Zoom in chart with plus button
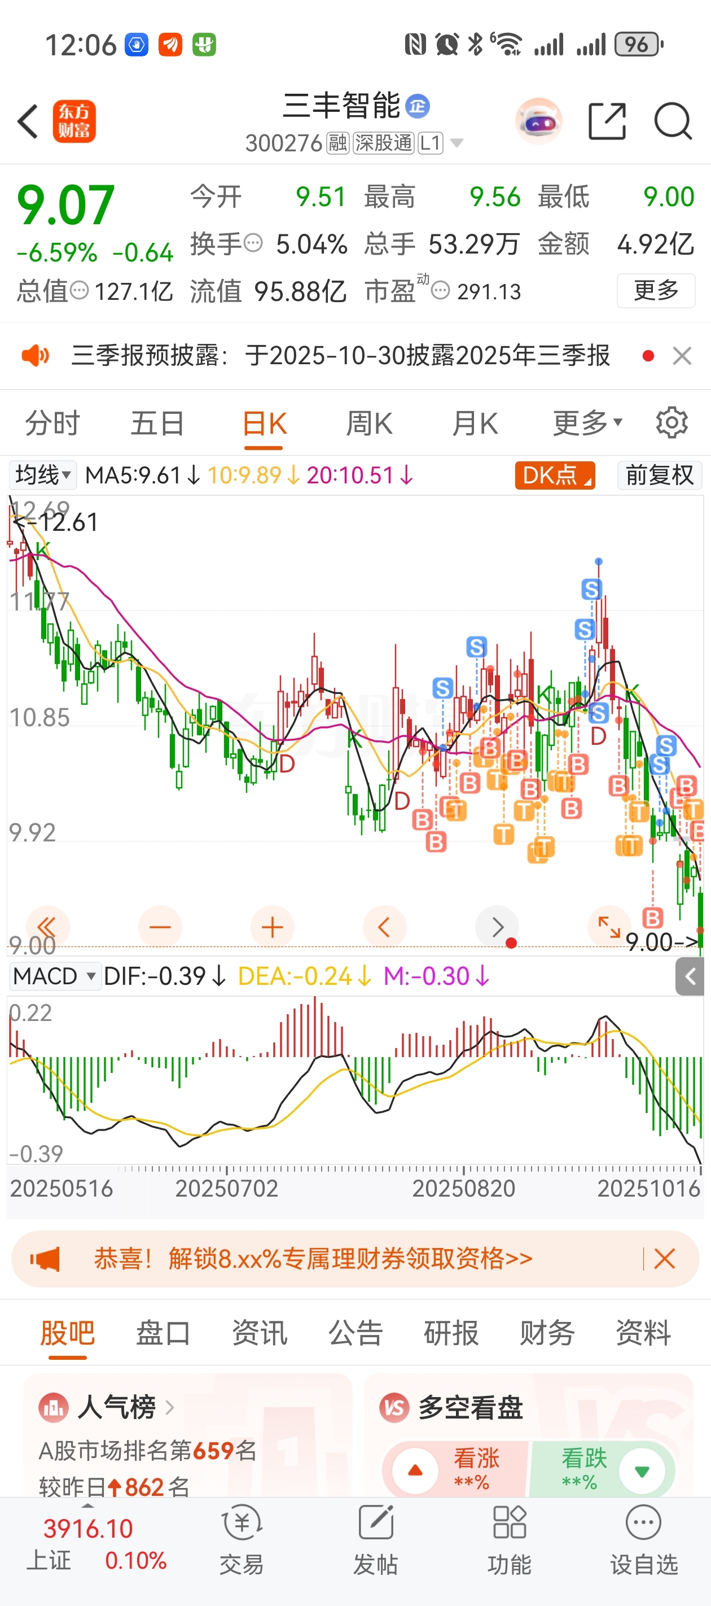711x1606 pixels. point(273,927)
